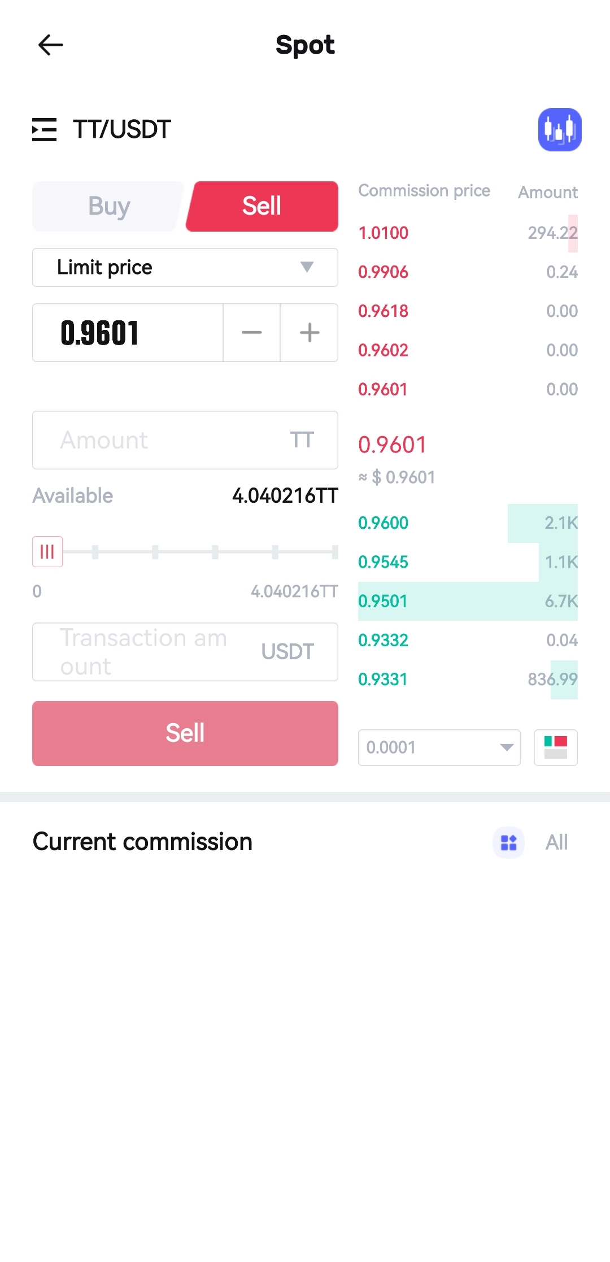Select the 1.0100 ask price row

(468, 233)
